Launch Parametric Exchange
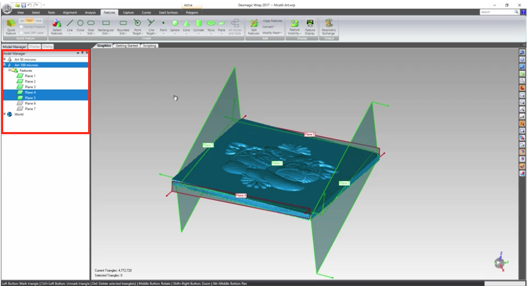This screenshot has height=286, width=527. 329,27
